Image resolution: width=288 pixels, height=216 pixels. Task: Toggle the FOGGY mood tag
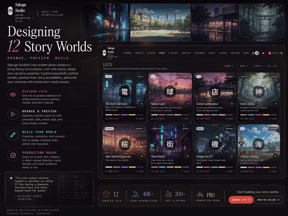pos(274,77)
